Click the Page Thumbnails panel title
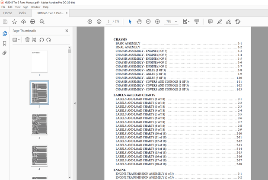Screen dimensions: 268x180 point(25,31)
